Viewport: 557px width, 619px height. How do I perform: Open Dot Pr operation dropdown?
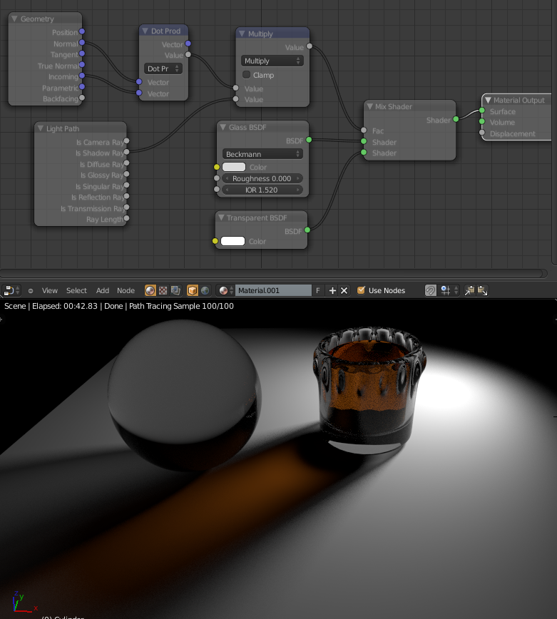tap(163, 68)
